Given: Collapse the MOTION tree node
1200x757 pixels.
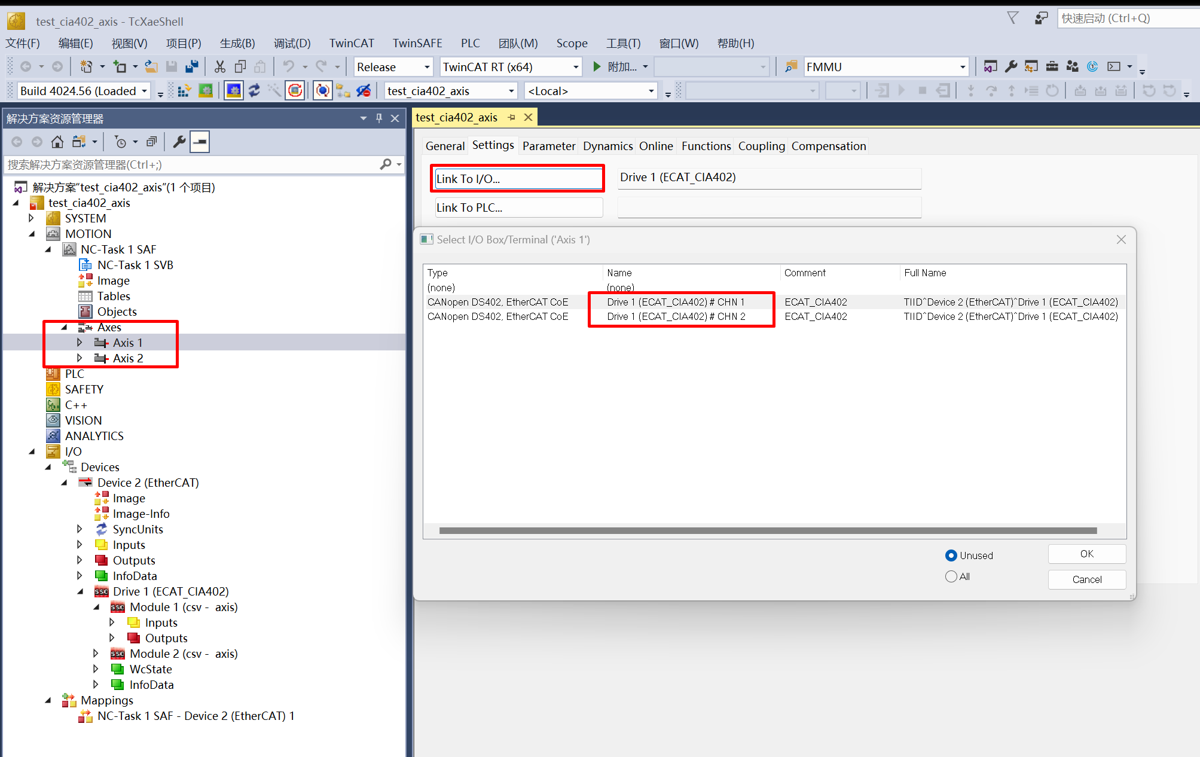Looking at the screenshot, I should pyautogui.click(x=32, y=234).
